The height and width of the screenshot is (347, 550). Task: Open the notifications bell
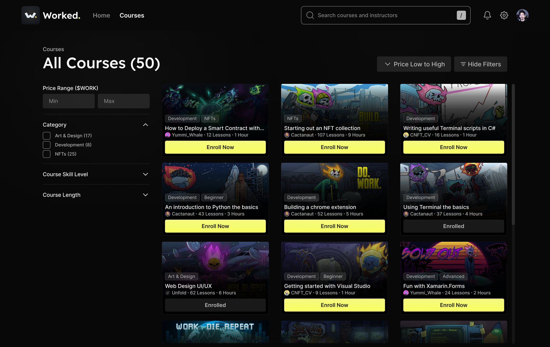click(x=487, y=15)
